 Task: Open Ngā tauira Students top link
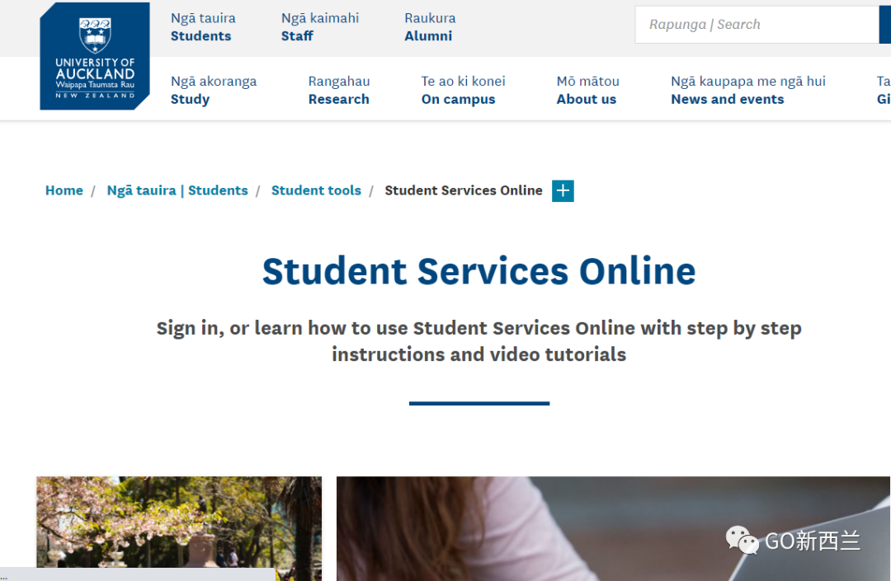point(203,27)
